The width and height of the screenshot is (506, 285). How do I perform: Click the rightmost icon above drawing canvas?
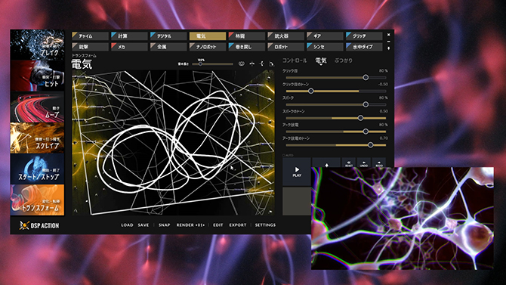pyautogui.click(x=271, y=64)
